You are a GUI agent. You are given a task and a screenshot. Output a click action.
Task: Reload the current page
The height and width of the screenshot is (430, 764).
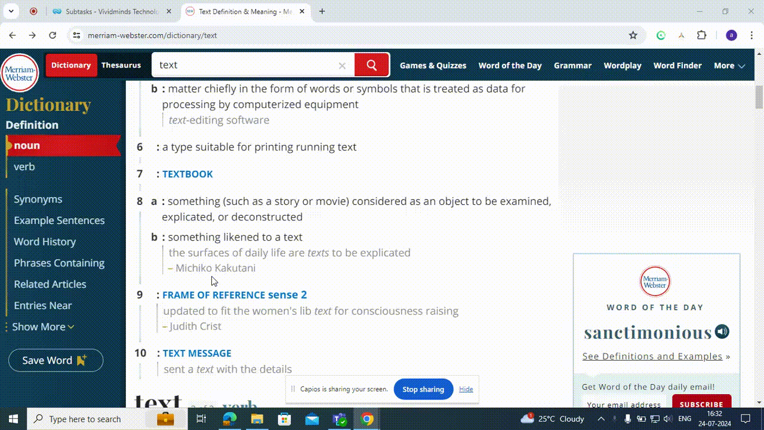coord(53,35)
